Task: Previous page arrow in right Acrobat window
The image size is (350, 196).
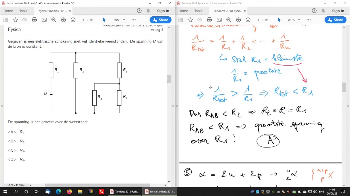Action: tap(238, 20)
